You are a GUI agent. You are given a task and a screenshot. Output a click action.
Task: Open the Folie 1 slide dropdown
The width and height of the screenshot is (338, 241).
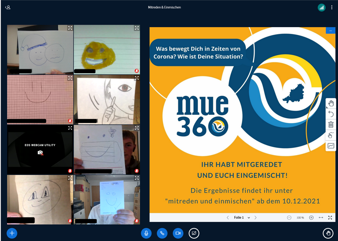click(x=242, y=218)
